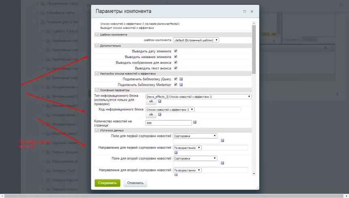
Task: Open 'Шаблон компонента' template dropdown
Action: pos(196,40)
